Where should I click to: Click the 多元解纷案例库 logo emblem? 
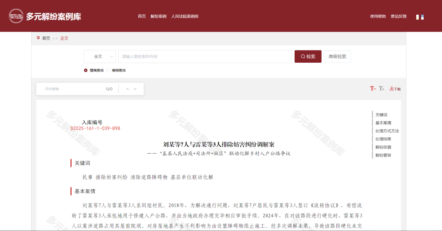click(16, 16)
